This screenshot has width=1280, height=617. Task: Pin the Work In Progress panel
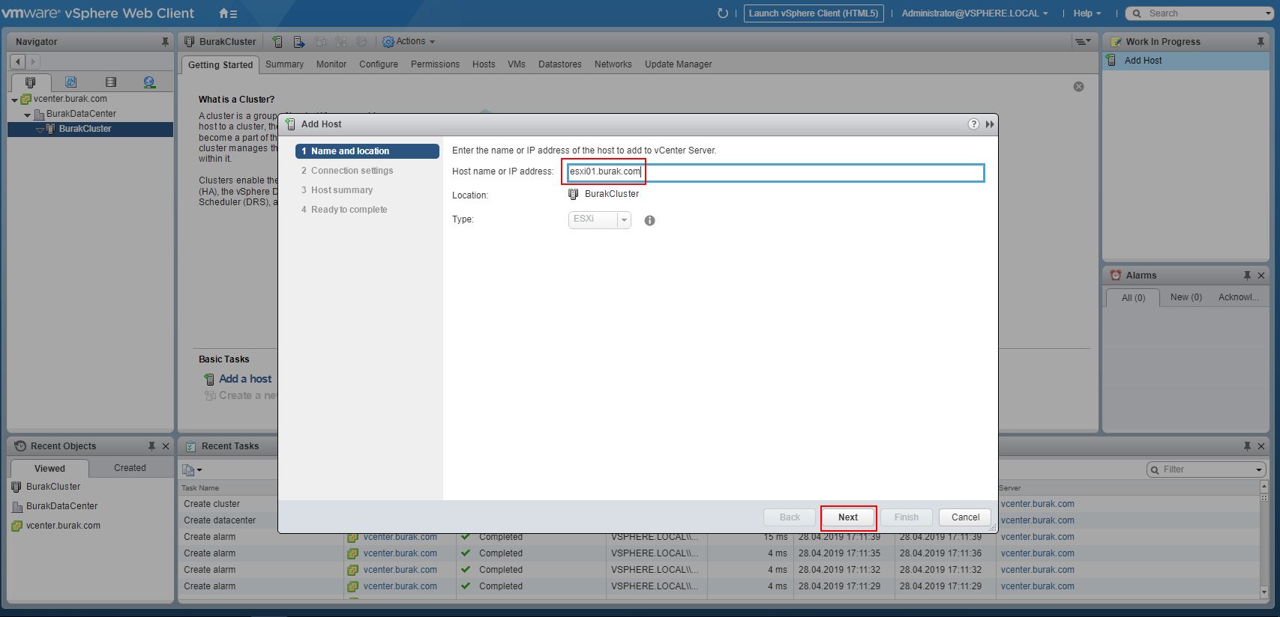tap(1261, 42)
